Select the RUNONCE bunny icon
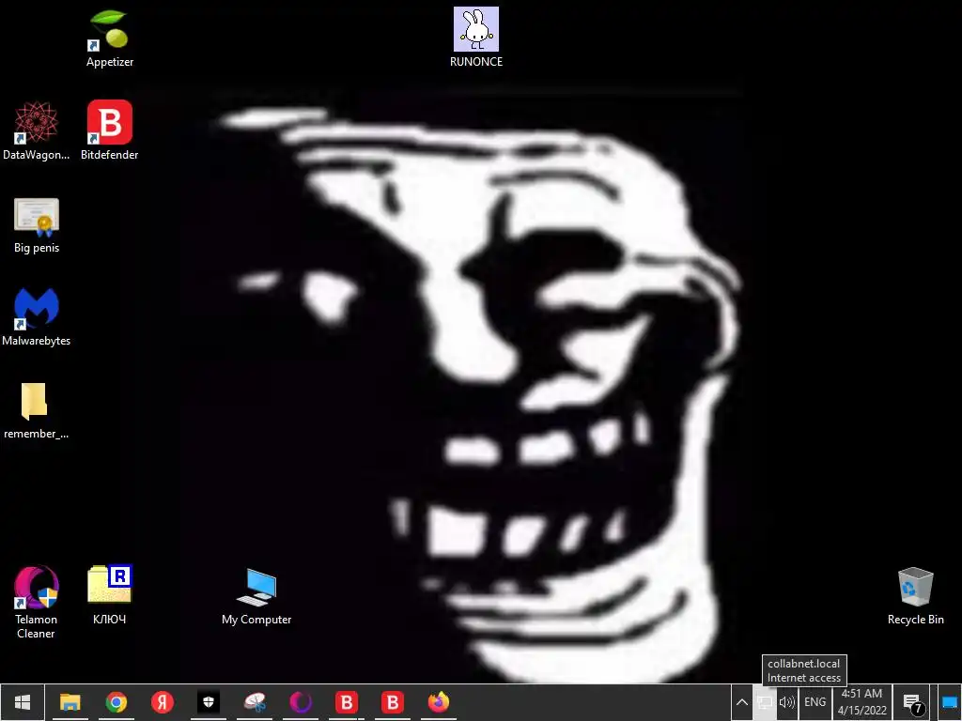The width and height of the screenshot is (962, 721). [476, 38]
